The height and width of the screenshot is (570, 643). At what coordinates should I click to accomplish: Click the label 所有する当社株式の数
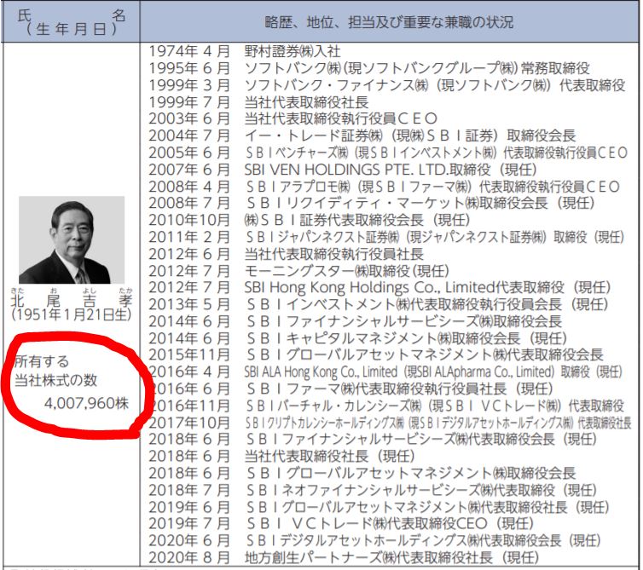tap(55, 371)
